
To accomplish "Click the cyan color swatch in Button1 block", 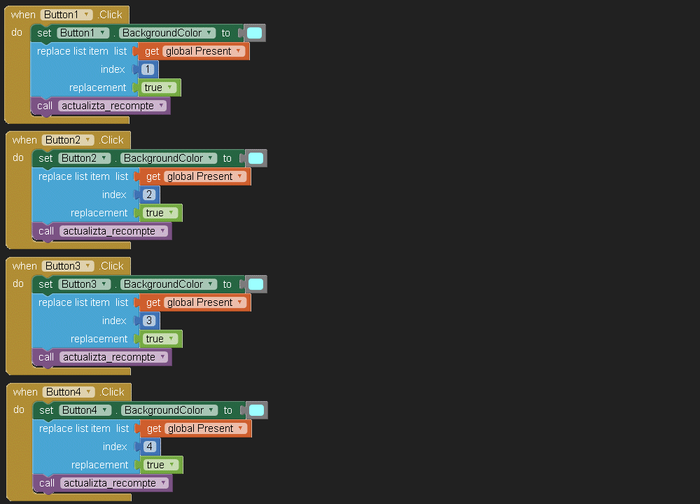I will pyautogui.click(x=255, y=33).
